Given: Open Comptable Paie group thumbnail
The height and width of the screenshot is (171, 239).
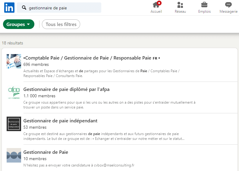Looking at the screenshot, I should coord(14,61).
